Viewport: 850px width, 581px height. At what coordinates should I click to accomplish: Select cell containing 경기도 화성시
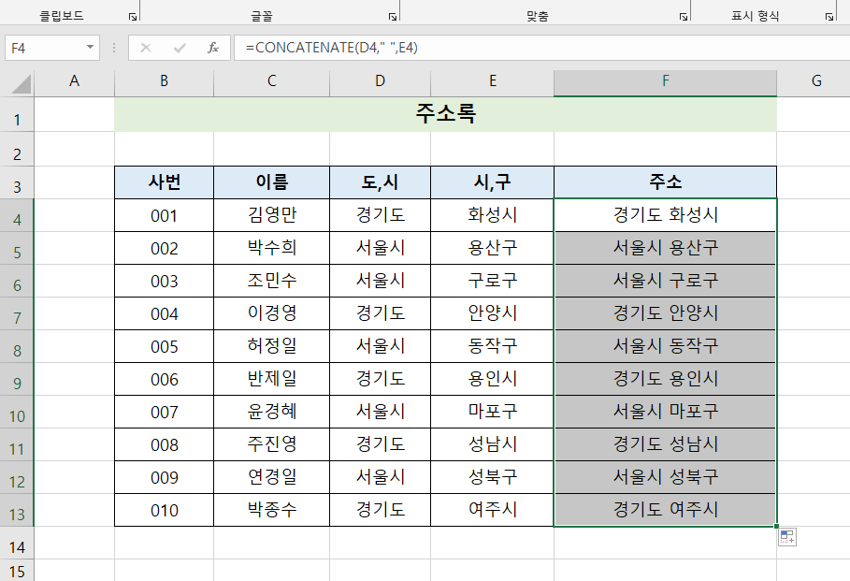click(665, 215)
